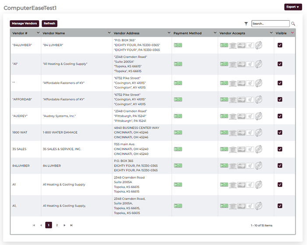Screen dimensions: 307x245
Task: Go to the previous page arrow
Action: 41,225
